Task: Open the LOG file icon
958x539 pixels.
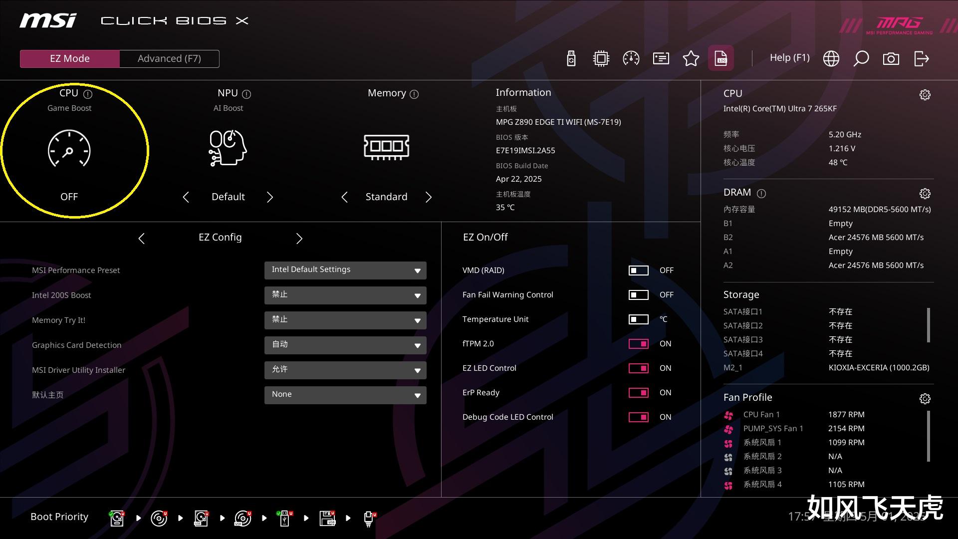Action: pyautogui.click(x=721, y=58)
